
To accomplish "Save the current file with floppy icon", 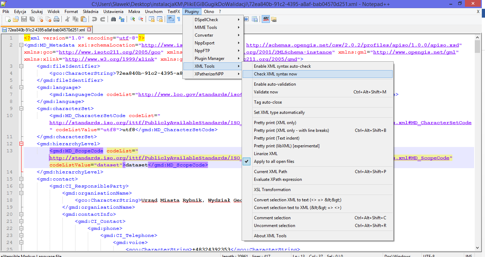I will pos(24,19).
